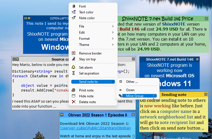Choose Set expiration menu entry

click(93, 73)
